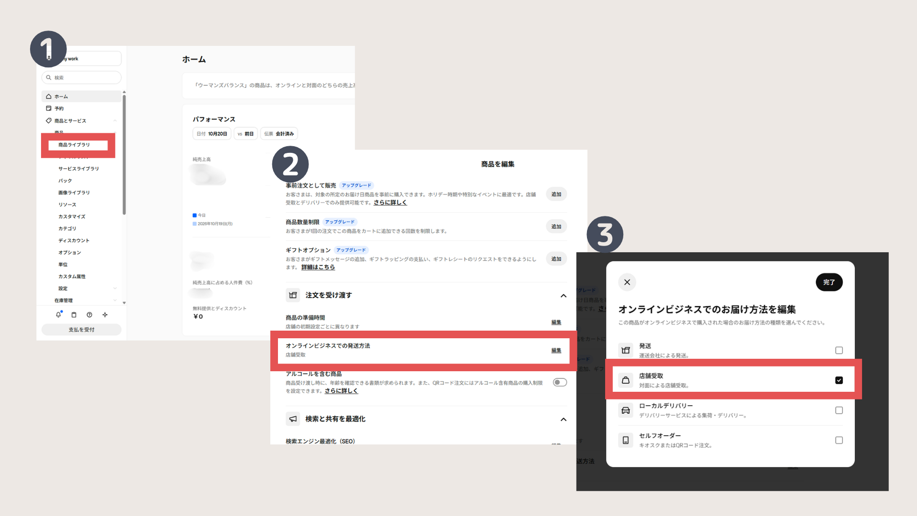Expand the 設定 sidebar chevron
Viewport: 917px width, 516px height.
point(115,289)
